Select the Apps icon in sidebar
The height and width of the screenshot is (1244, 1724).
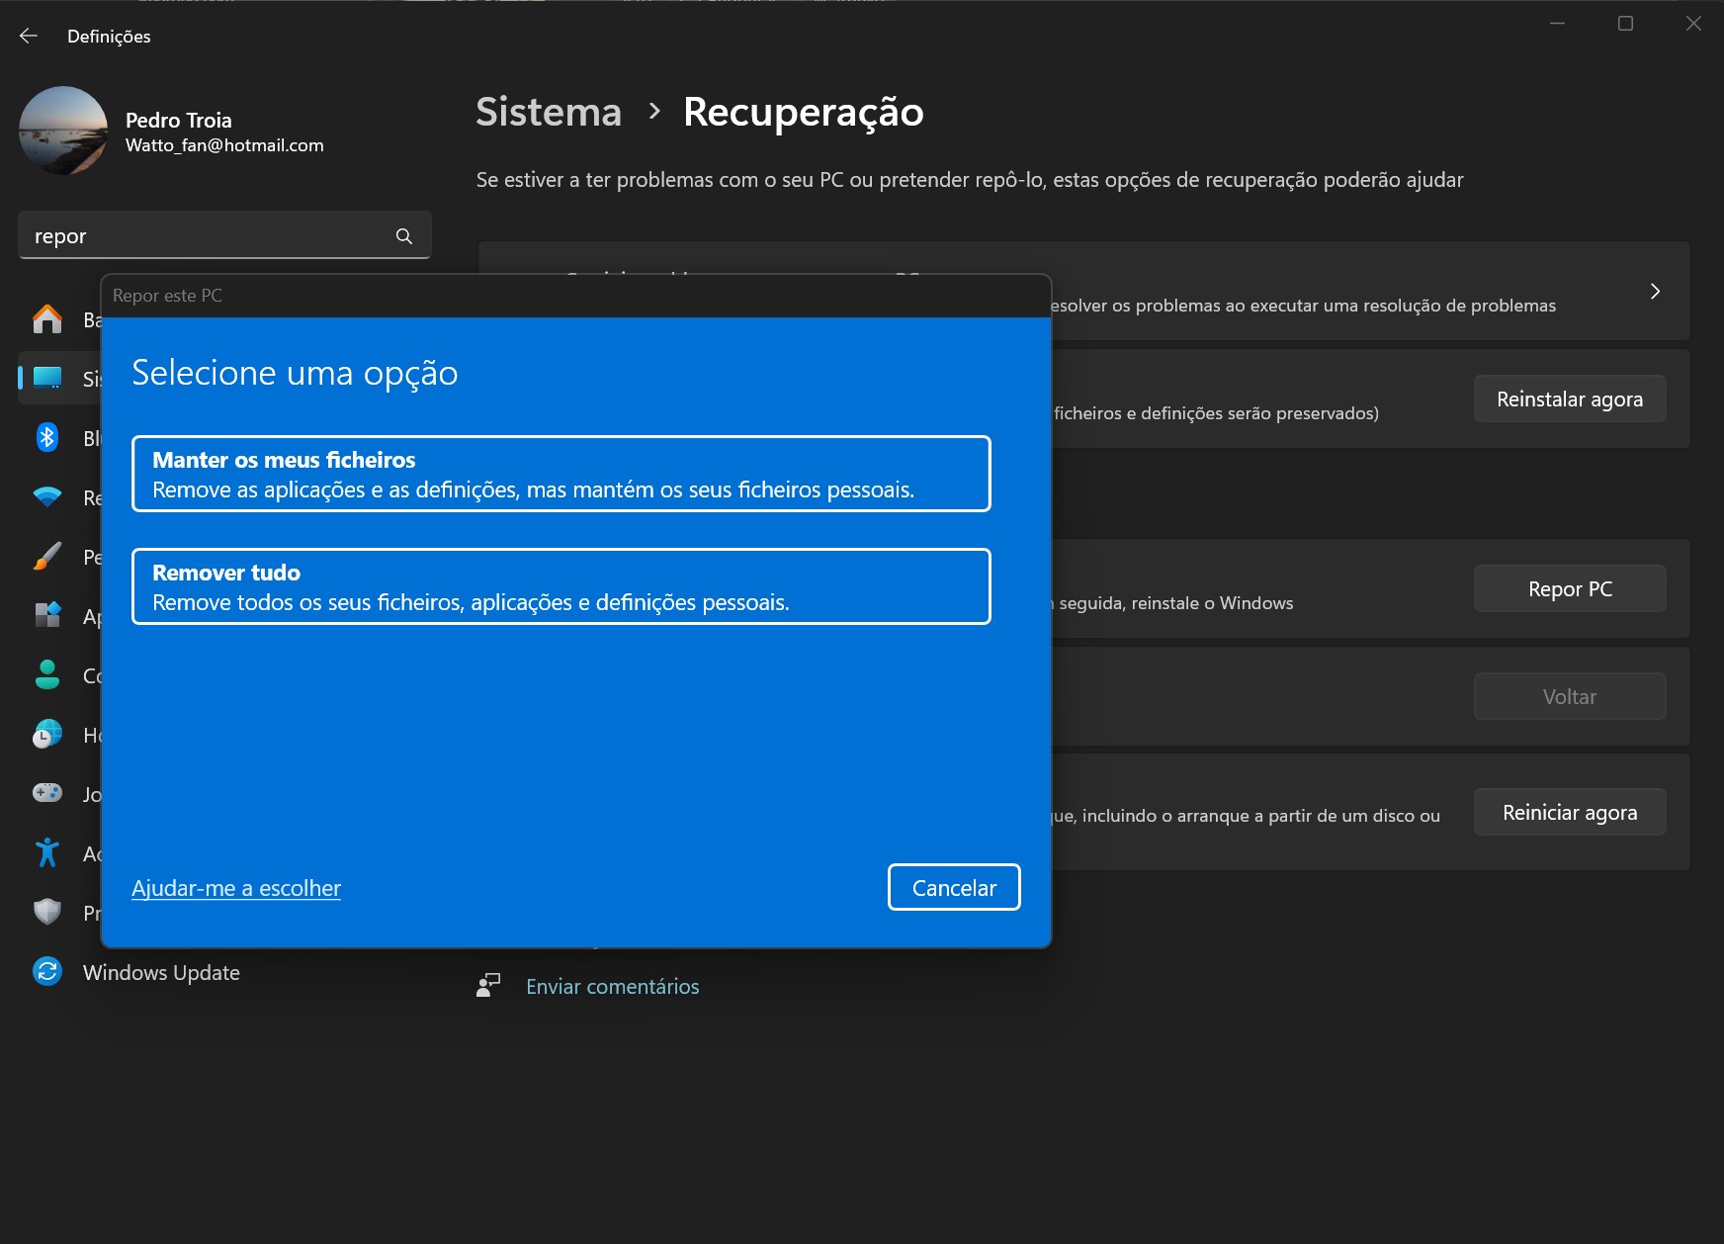[x=46, y=615]
